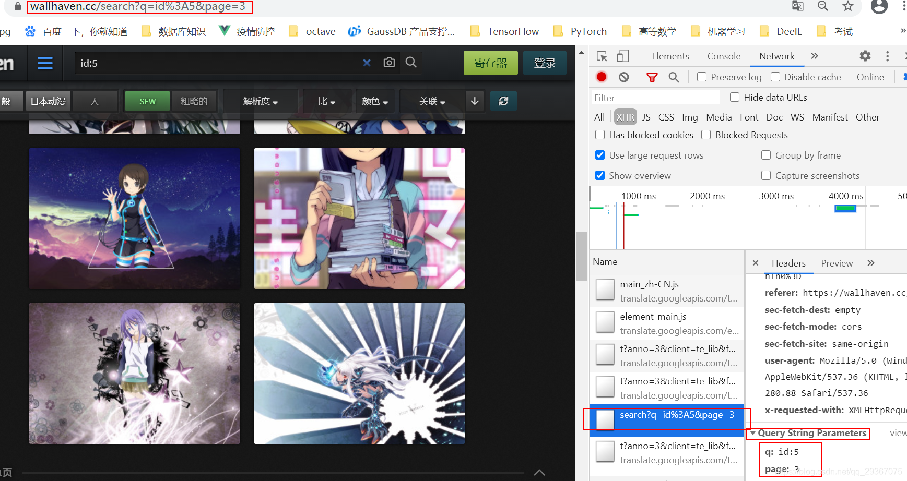Check Blocked Requests

tap(706, 135)
